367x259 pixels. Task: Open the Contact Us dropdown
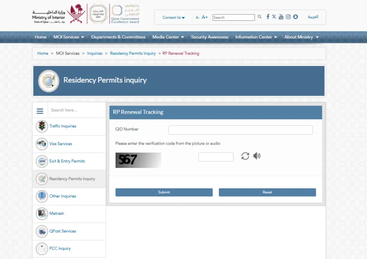coord(173,17)
